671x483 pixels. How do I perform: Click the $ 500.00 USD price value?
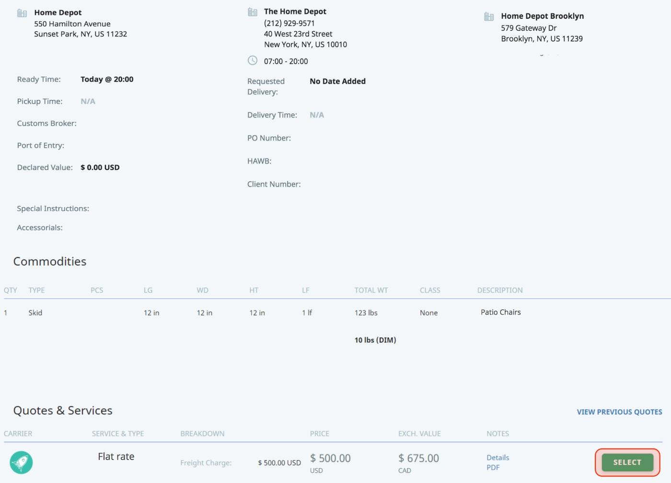click(x=330, y=463)
